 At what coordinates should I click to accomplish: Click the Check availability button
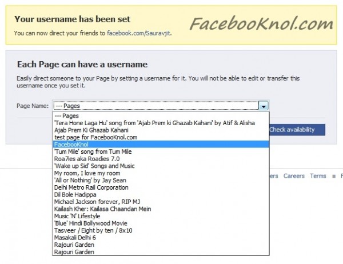tap(297, 130)
